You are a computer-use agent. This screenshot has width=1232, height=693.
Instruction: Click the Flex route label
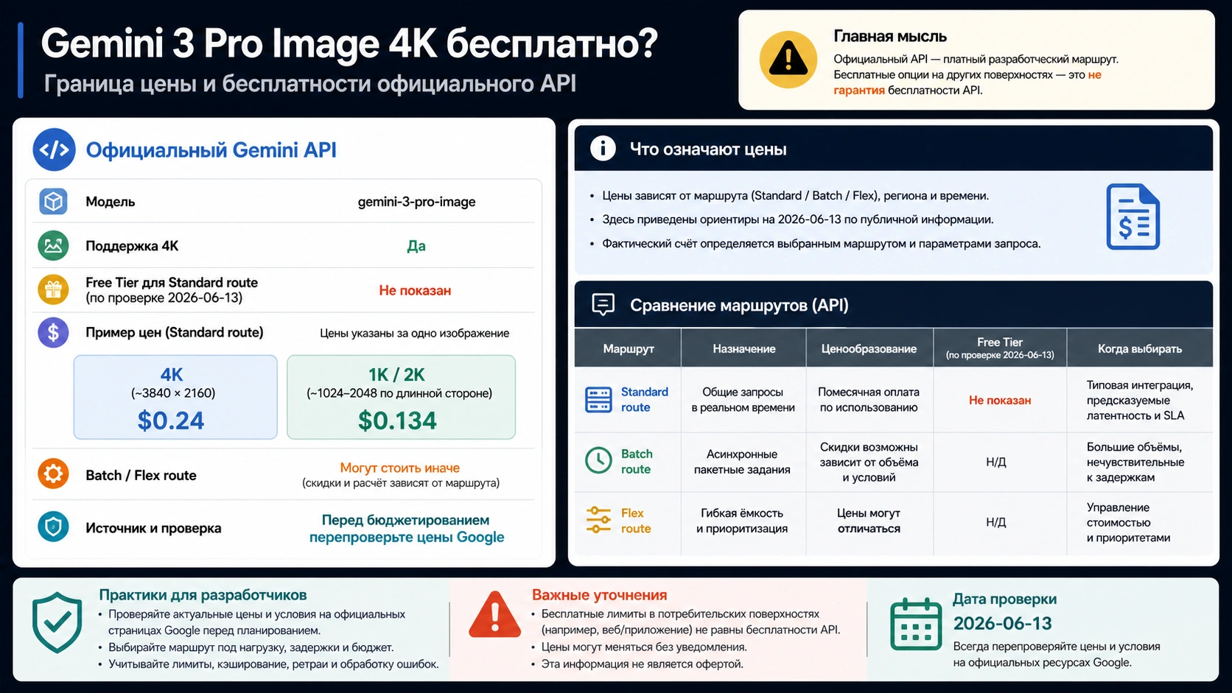635,521
